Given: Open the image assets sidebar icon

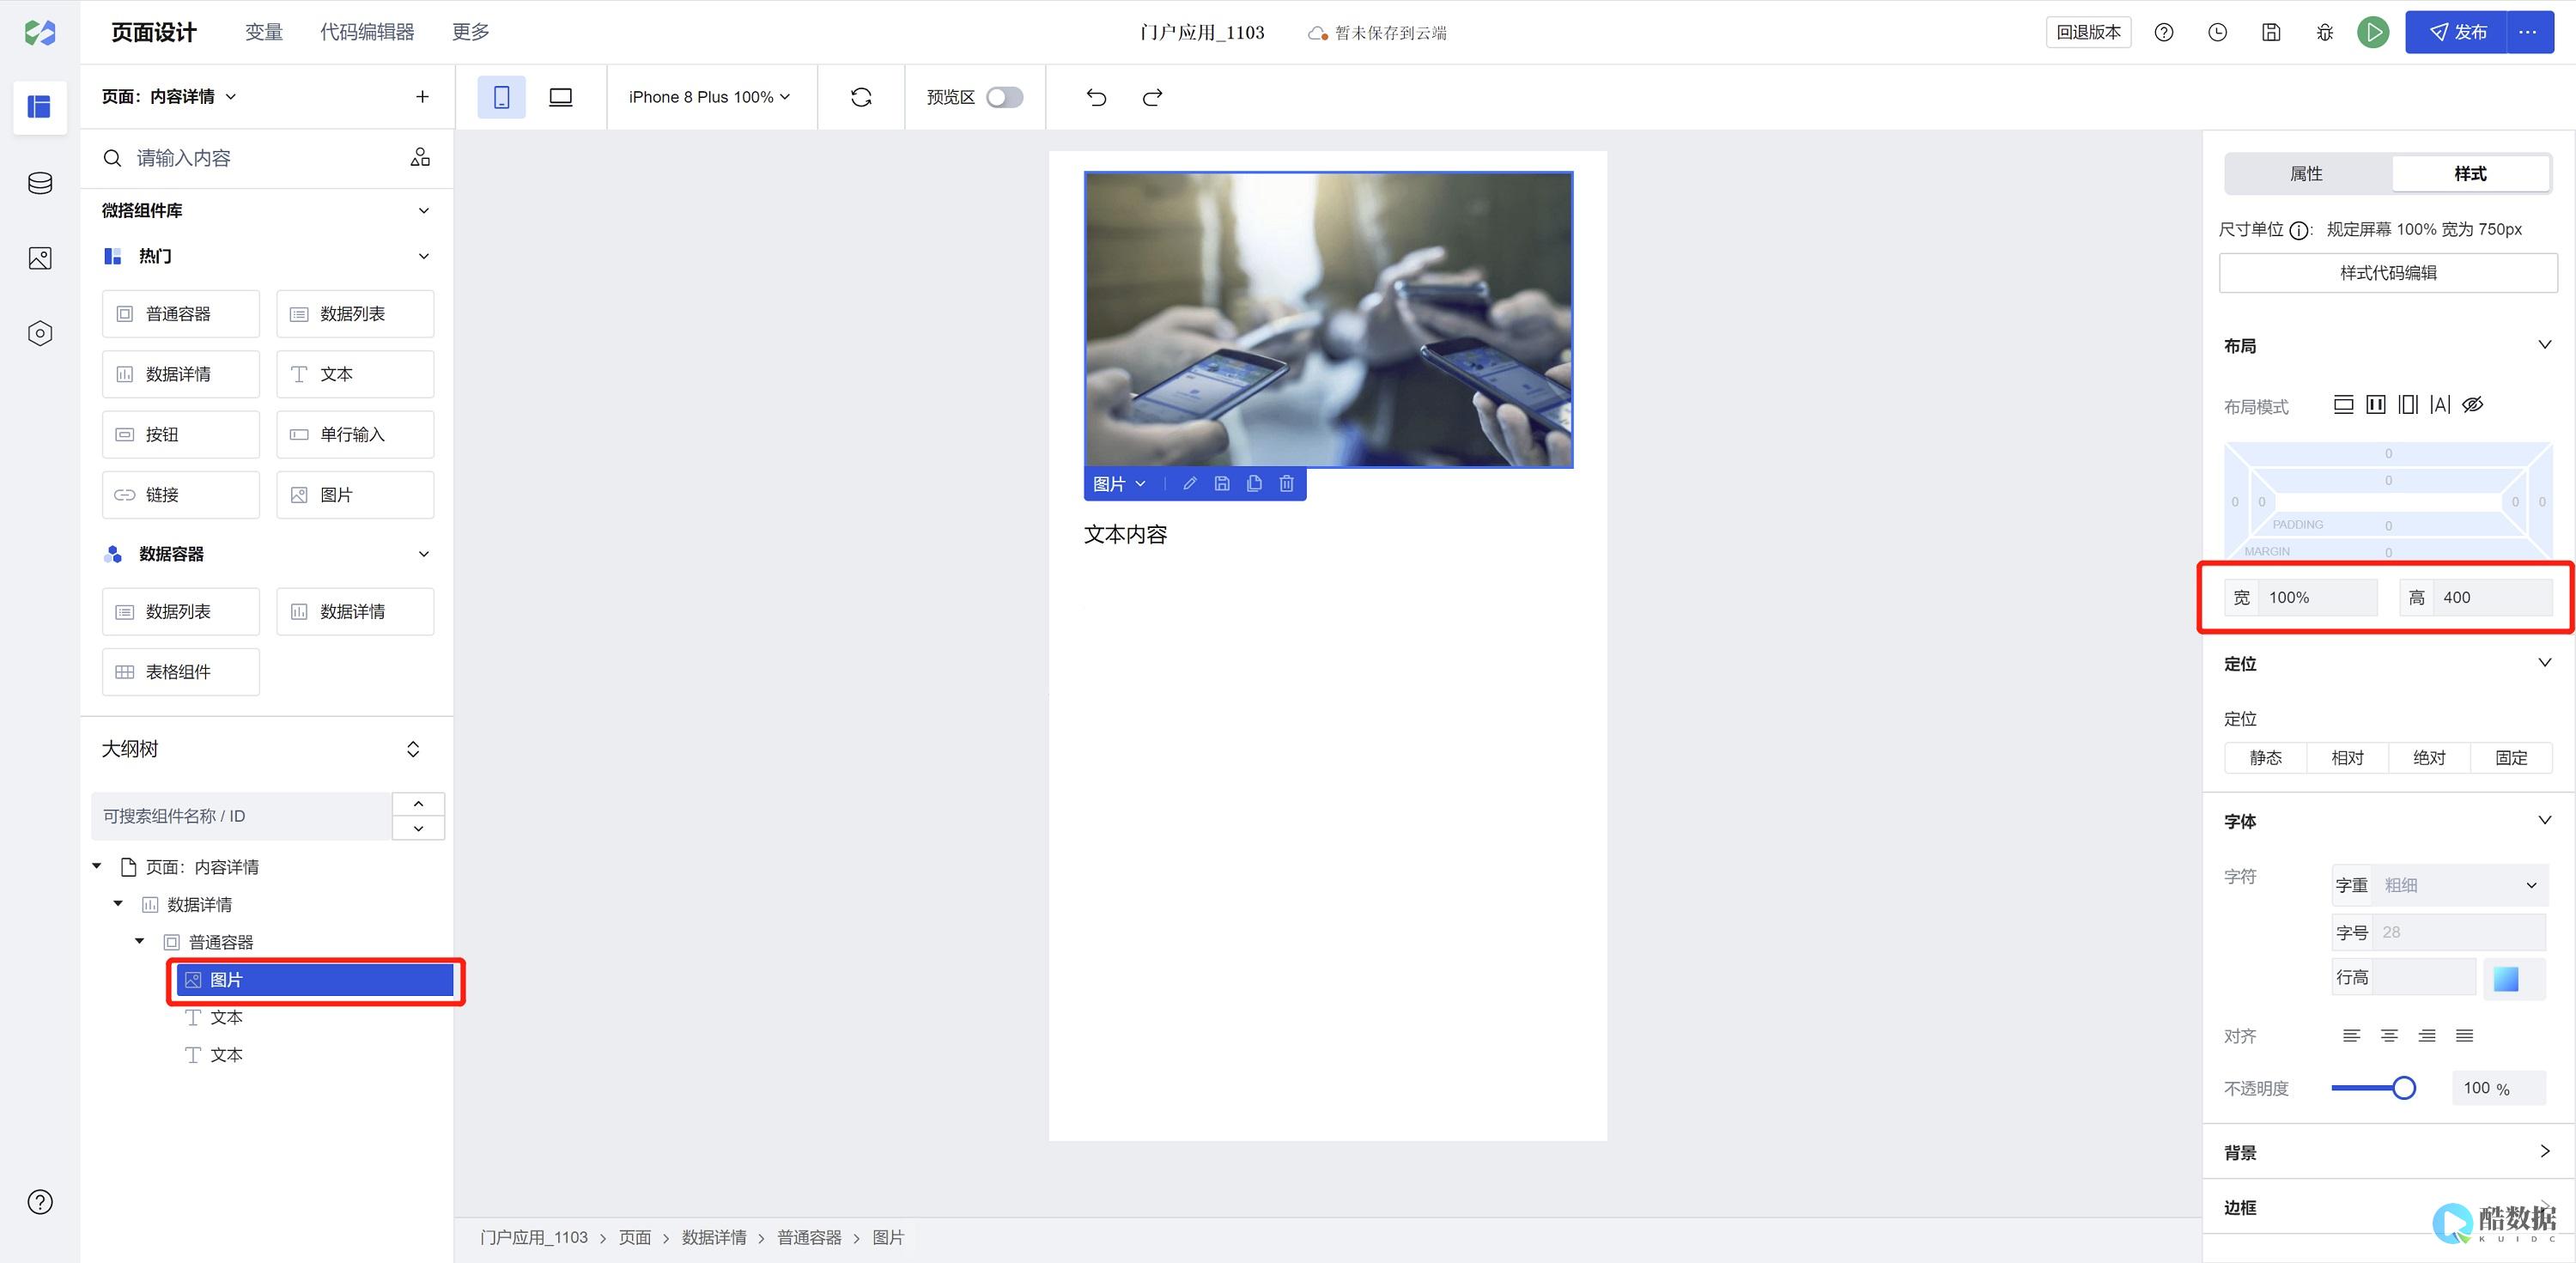Looking at the screenshot, I should point(40,258).
